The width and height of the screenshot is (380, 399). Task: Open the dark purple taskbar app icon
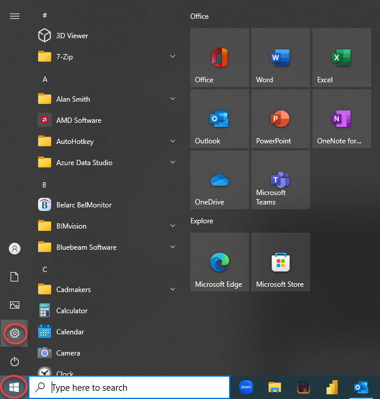pyautogui.click(x=304, y=387)
